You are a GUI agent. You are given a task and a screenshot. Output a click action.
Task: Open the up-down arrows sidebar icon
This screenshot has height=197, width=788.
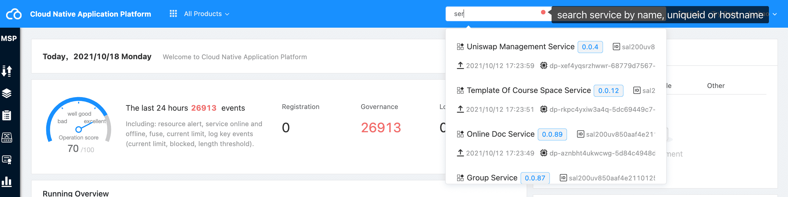pos(7,71)
